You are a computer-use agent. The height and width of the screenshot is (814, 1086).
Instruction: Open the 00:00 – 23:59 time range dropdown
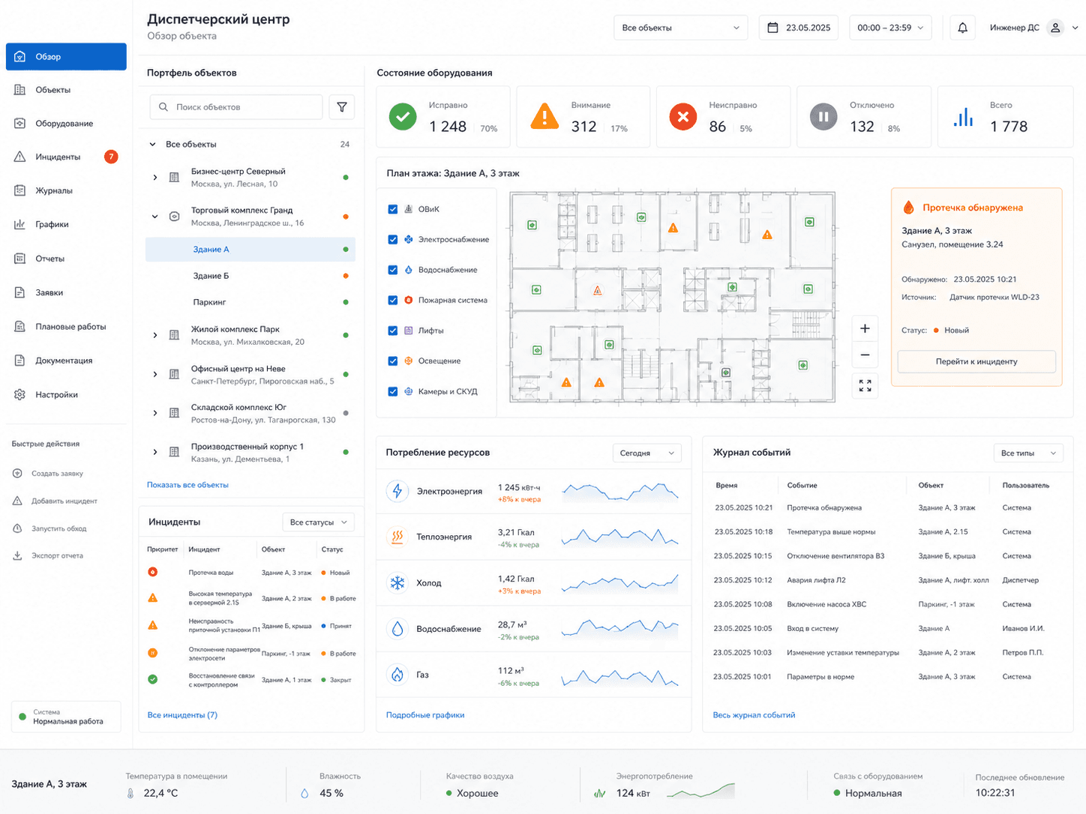tap(891, 28)
